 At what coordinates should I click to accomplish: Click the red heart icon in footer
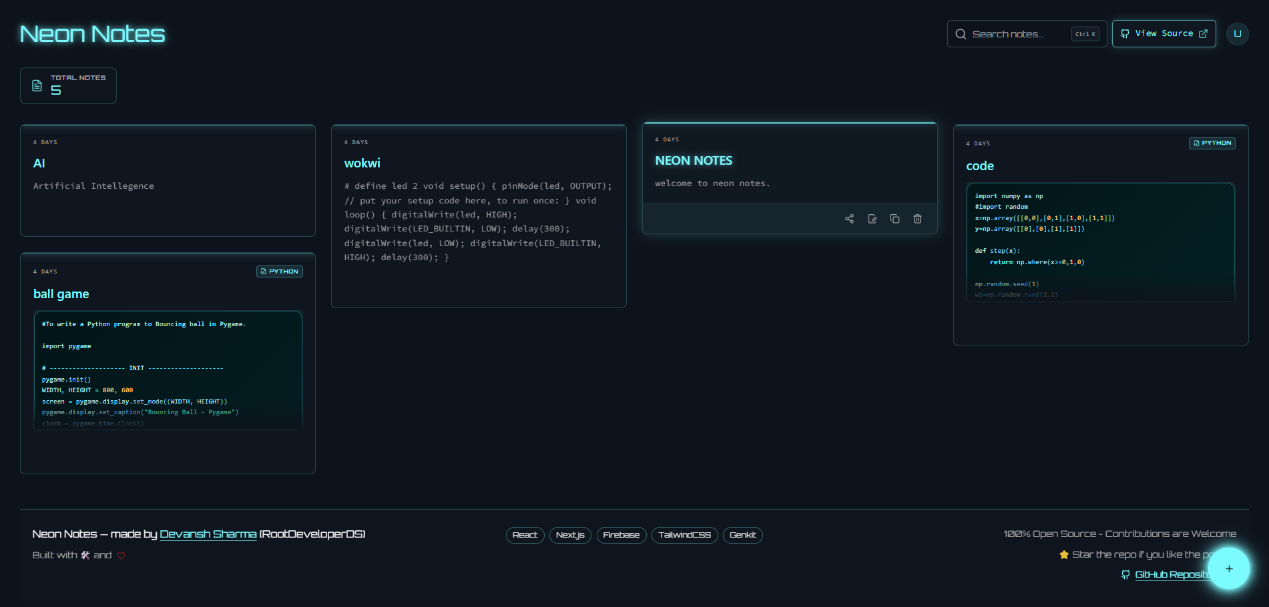point(121,556)
